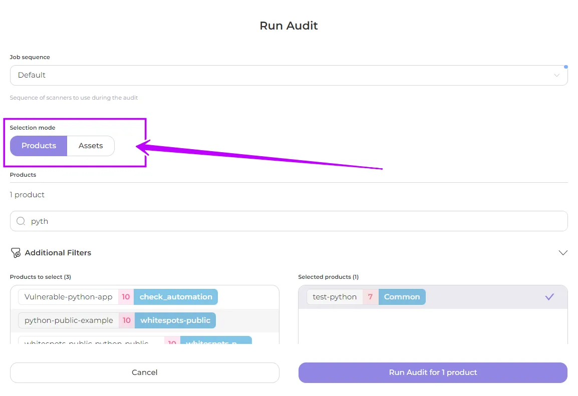Screen dimensions: 578x396
Task: Click the search magnifier icon
Action: pyautogui.click(x=21, y=221)
